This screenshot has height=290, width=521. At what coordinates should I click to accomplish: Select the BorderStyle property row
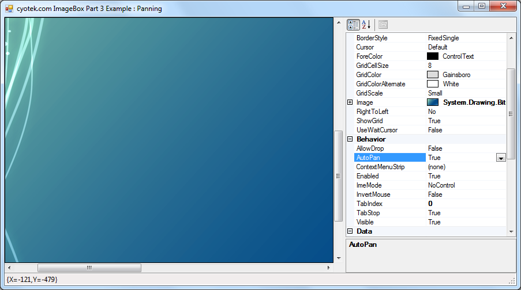[430, 38]
